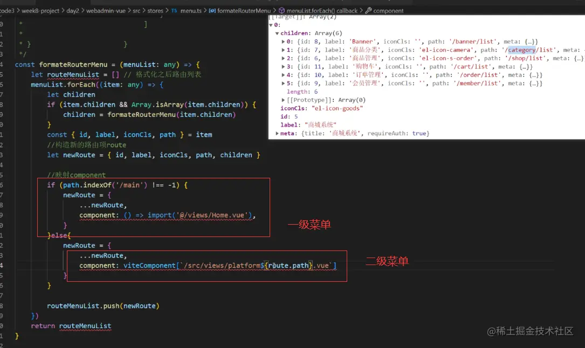Select the component breadcrumb item
585x348 pixels.
point(388,11)
